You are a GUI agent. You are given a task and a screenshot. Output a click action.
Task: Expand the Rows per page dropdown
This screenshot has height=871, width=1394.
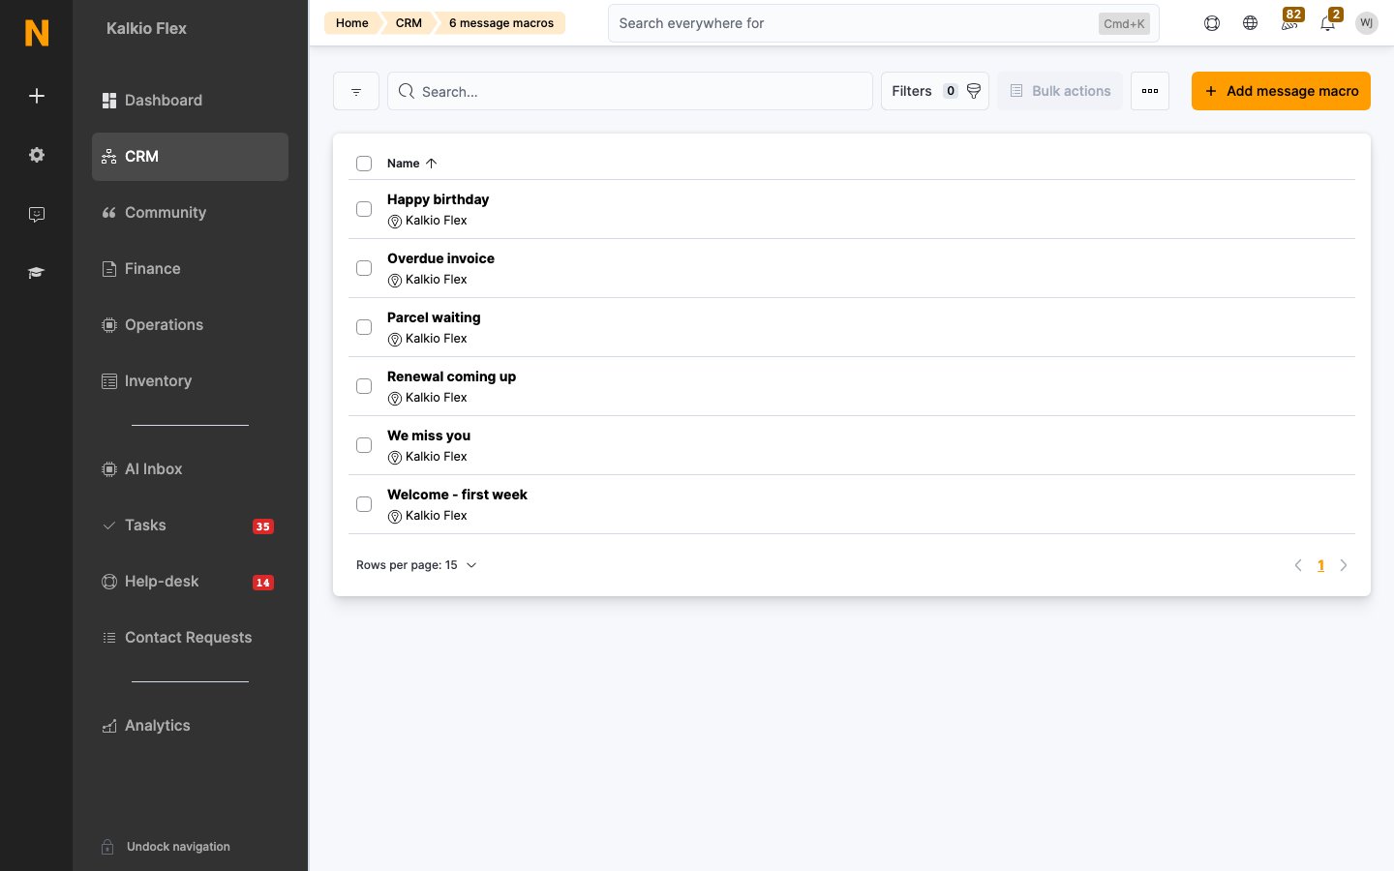coord(416,565)
